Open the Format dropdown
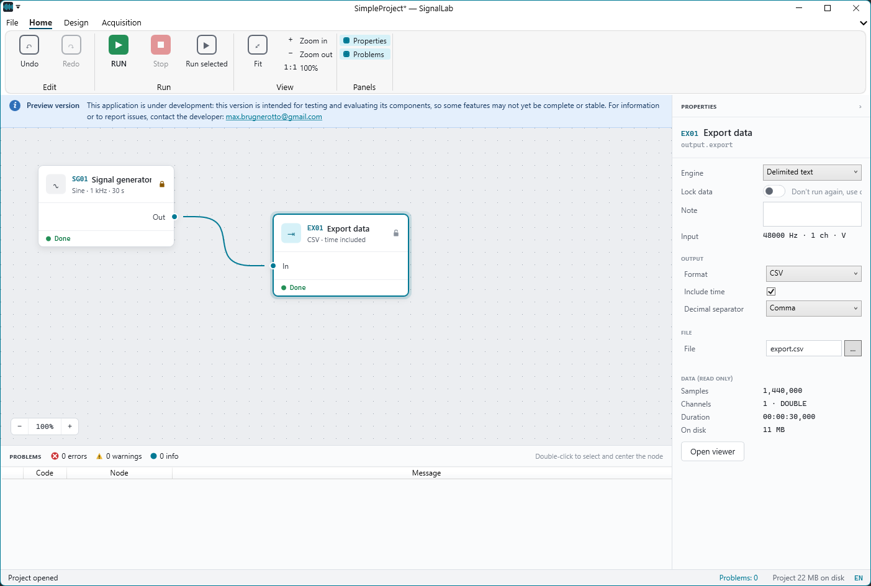This screenshot has width=871, height=586. point(814,273)
